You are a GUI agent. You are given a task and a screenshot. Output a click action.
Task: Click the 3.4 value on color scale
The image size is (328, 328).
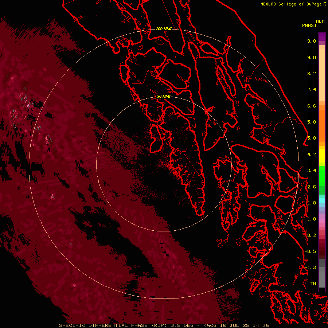coord(312,171)
